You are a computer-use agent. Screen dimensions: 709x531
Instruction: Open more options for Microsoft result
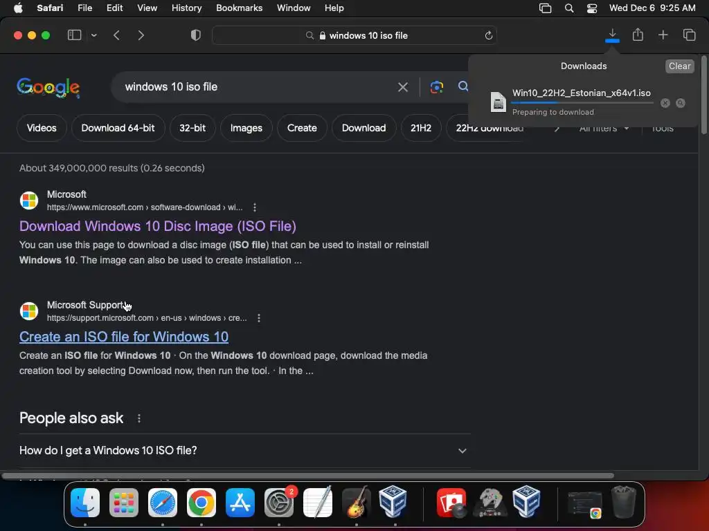[255, 207]
